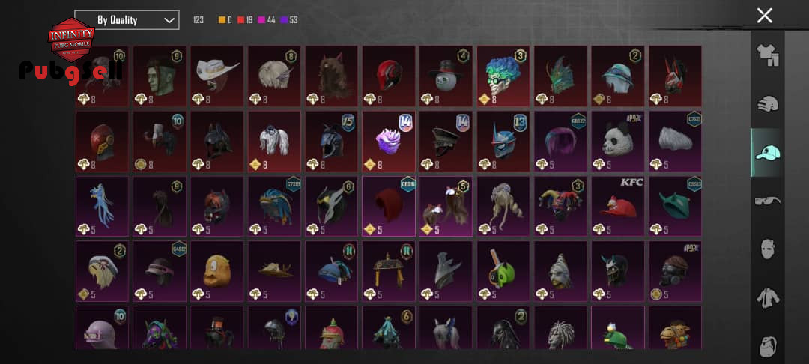Viewport: 809px width, 364px height.
Task: Filter by purple quality color count
Action: pos(289,20)
